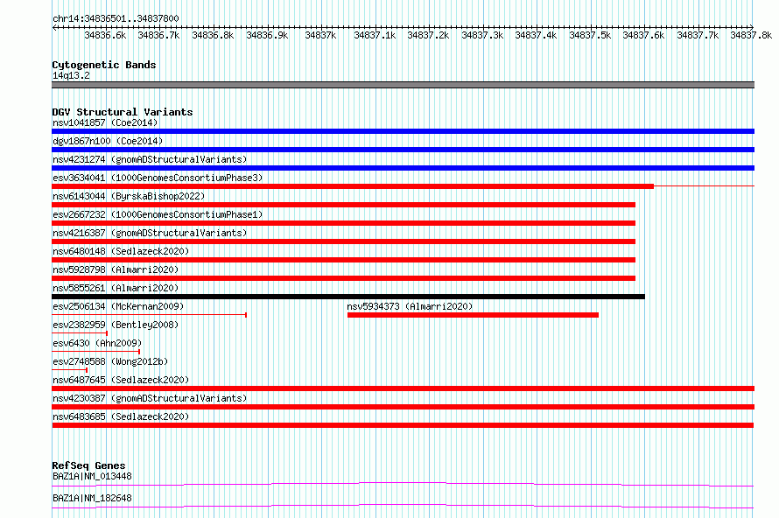Click the thin red line under esv2748588
The image size is (779, 518).
coord(69,370)
